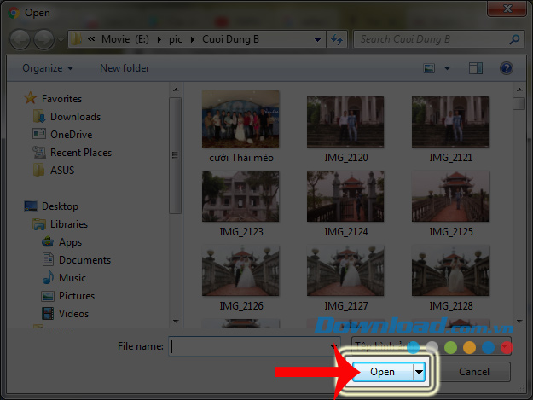Image resolution: width=533 pixels, height=400 pixels.
Task: Click the Apps library icon
Action: tap(48, 241)
